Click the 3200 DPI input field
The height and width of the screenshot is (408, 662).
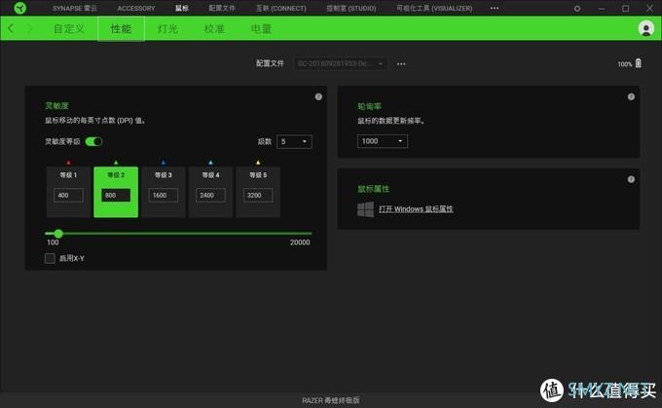(x=258, y=195)
